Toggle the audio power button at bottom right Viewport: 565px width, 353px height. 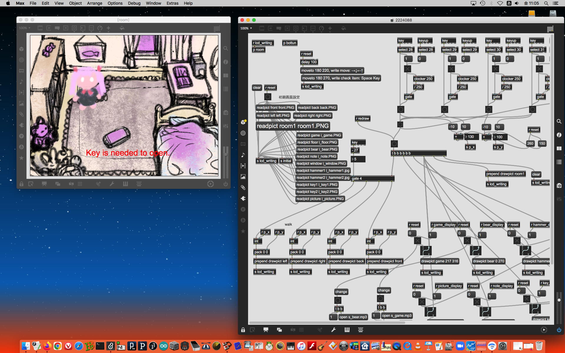click(x=559, y=330)
